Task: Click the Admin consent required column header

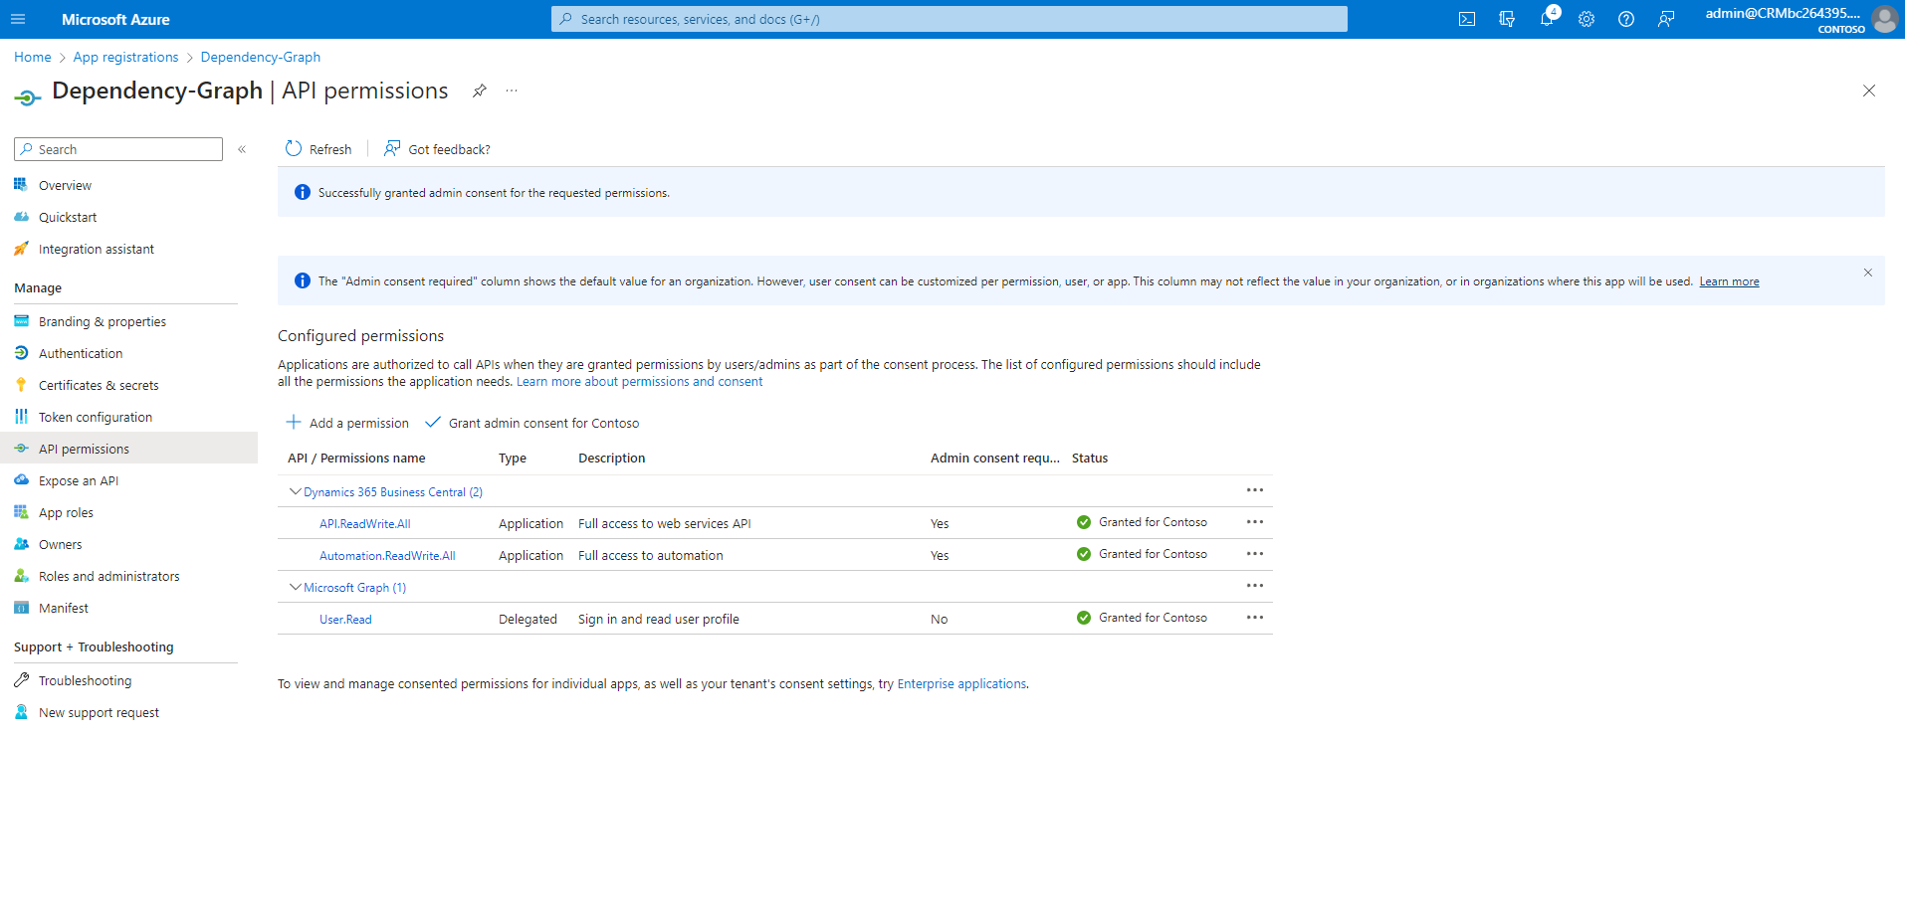Action: 995,459
